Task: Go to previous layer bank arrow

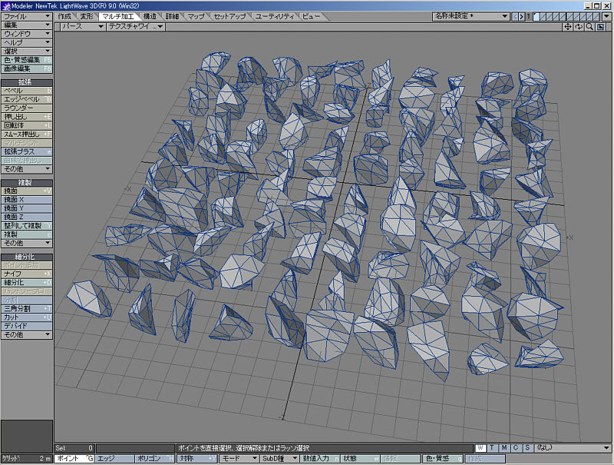Action: click(517, 16)
